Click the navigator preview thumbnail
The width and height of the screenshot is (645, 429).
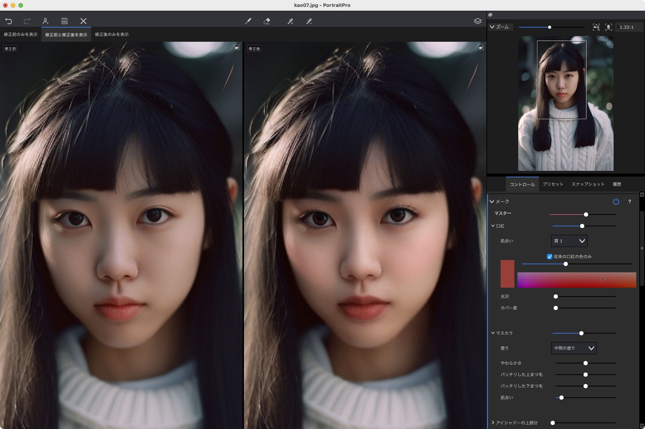point(566,103)
